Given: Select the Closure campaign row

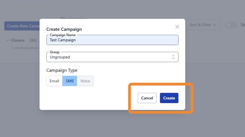Looking at the screenshot, I should point(18,40).
